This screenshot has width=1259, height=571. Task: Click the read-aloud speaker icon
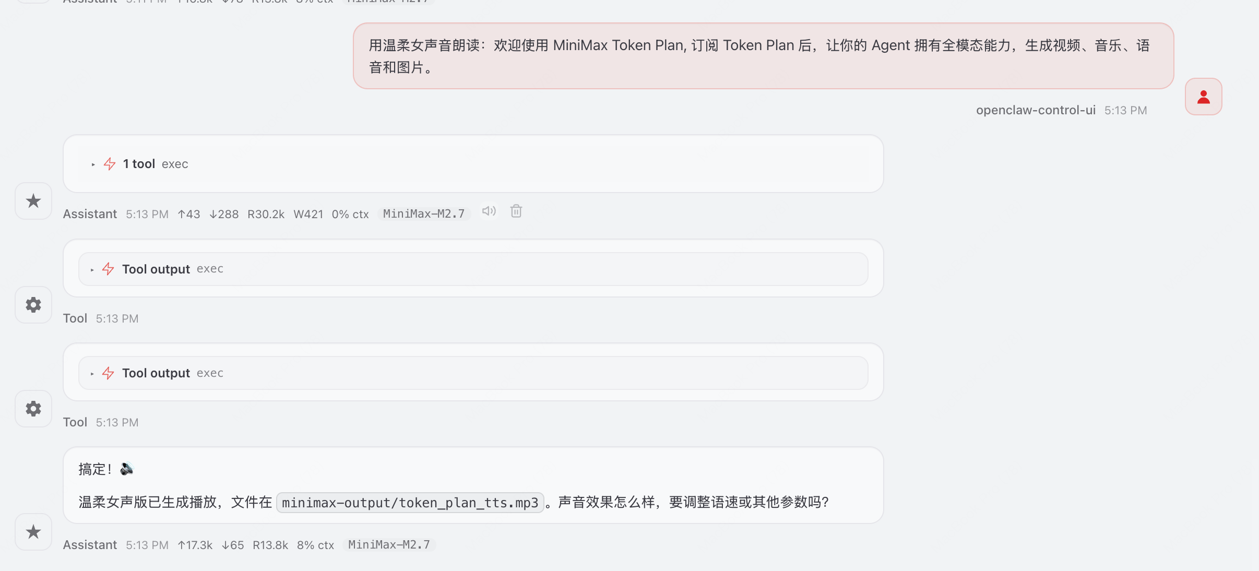click(489, 211)
